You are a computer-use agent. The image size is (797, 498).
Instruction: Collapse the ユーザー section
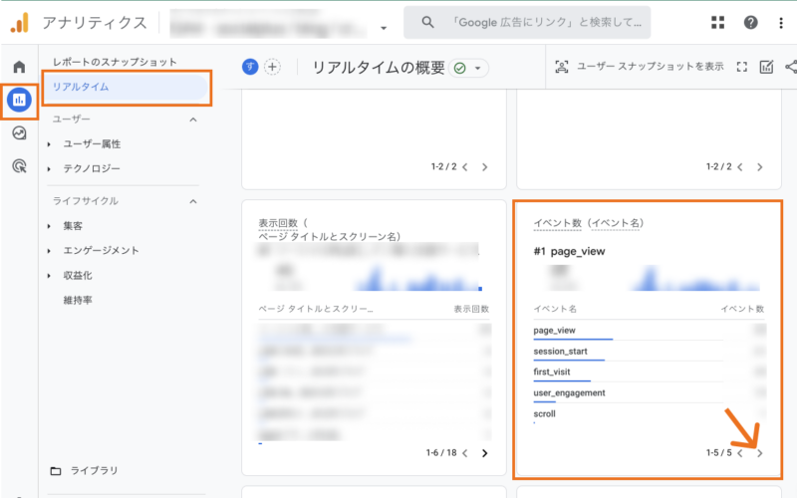coord(193,120)
